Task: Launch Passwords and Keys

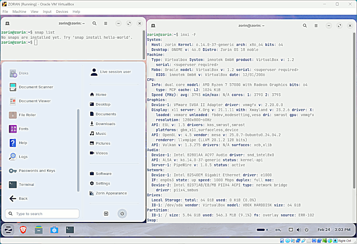Action: coord(32,170)
